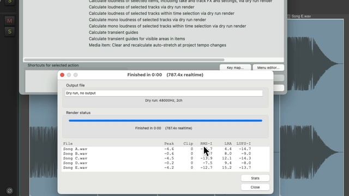Click the LUFS-I column header

[244, 144]
